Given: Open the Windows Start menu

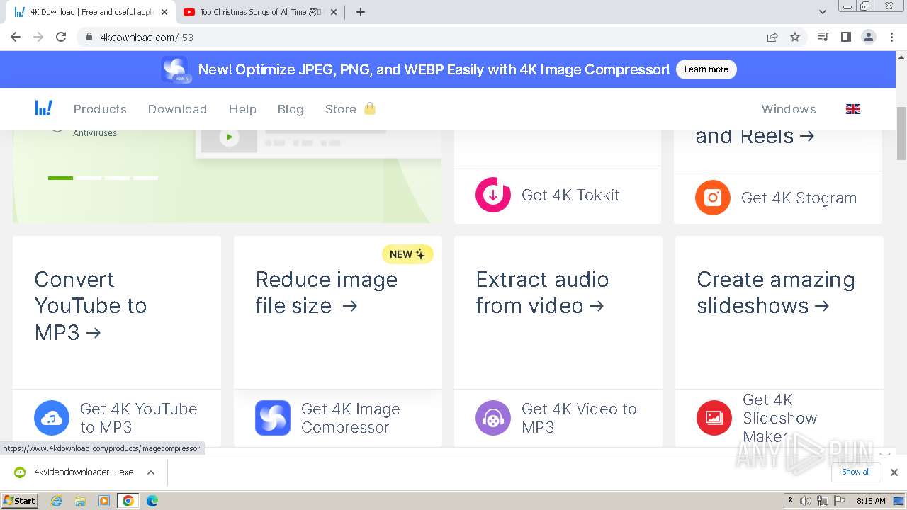Looking at the screenshot, I should click(x=20, y=501).
